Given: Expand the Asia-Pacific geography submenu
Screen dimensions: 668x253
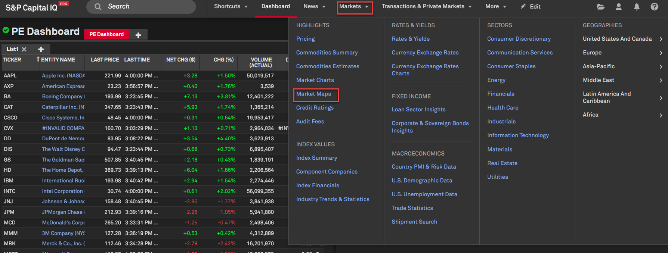Looking at the screenshot, I should (x=661, y=67).
